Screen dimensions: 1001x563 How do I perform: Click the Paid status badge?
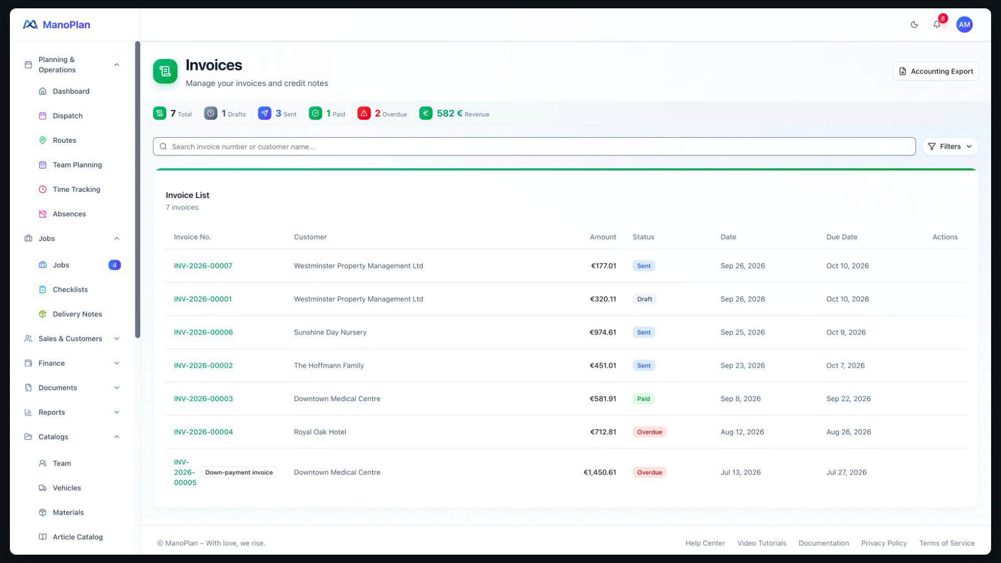pyautogui.click(x=643, y=399)
